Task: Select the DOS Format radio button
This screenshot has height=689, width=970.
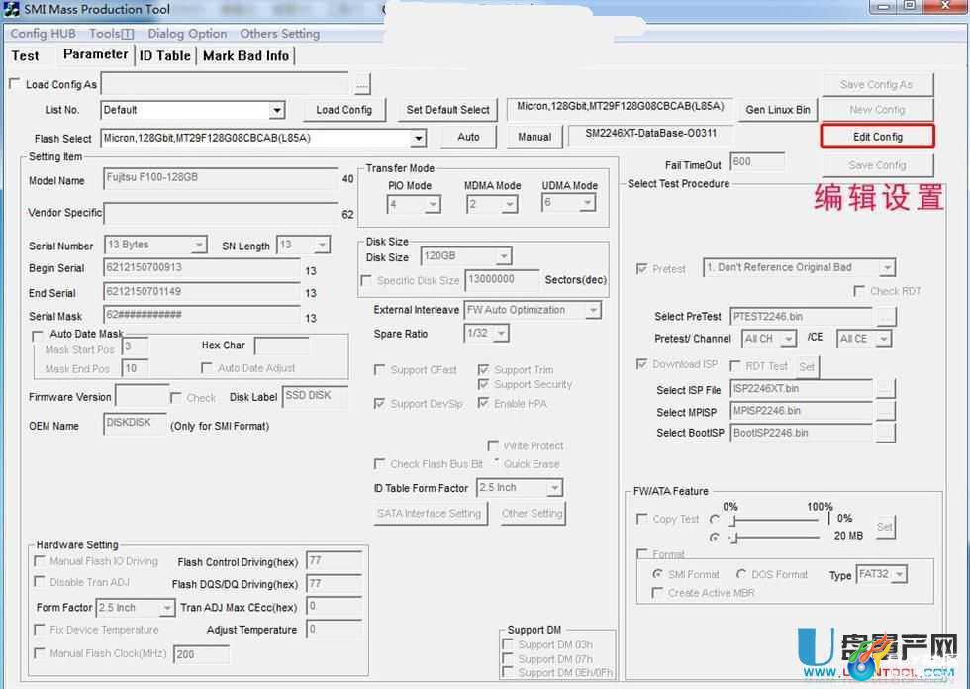Action: click(x=741, y=574)
